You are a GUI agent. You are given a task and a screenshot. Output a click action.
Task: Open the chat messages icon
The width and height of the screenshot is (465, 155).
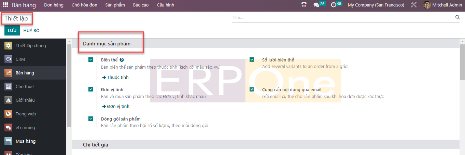pyautogui.click(x=316, y=5)
